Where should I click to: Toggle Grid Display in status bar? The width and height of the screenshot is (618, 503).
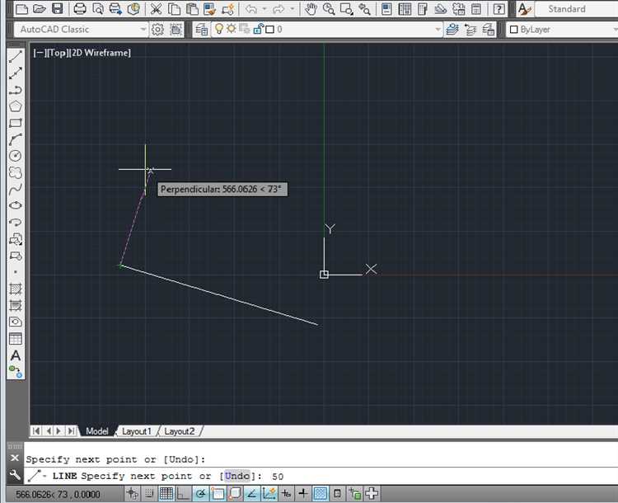[x=166, y=494]
